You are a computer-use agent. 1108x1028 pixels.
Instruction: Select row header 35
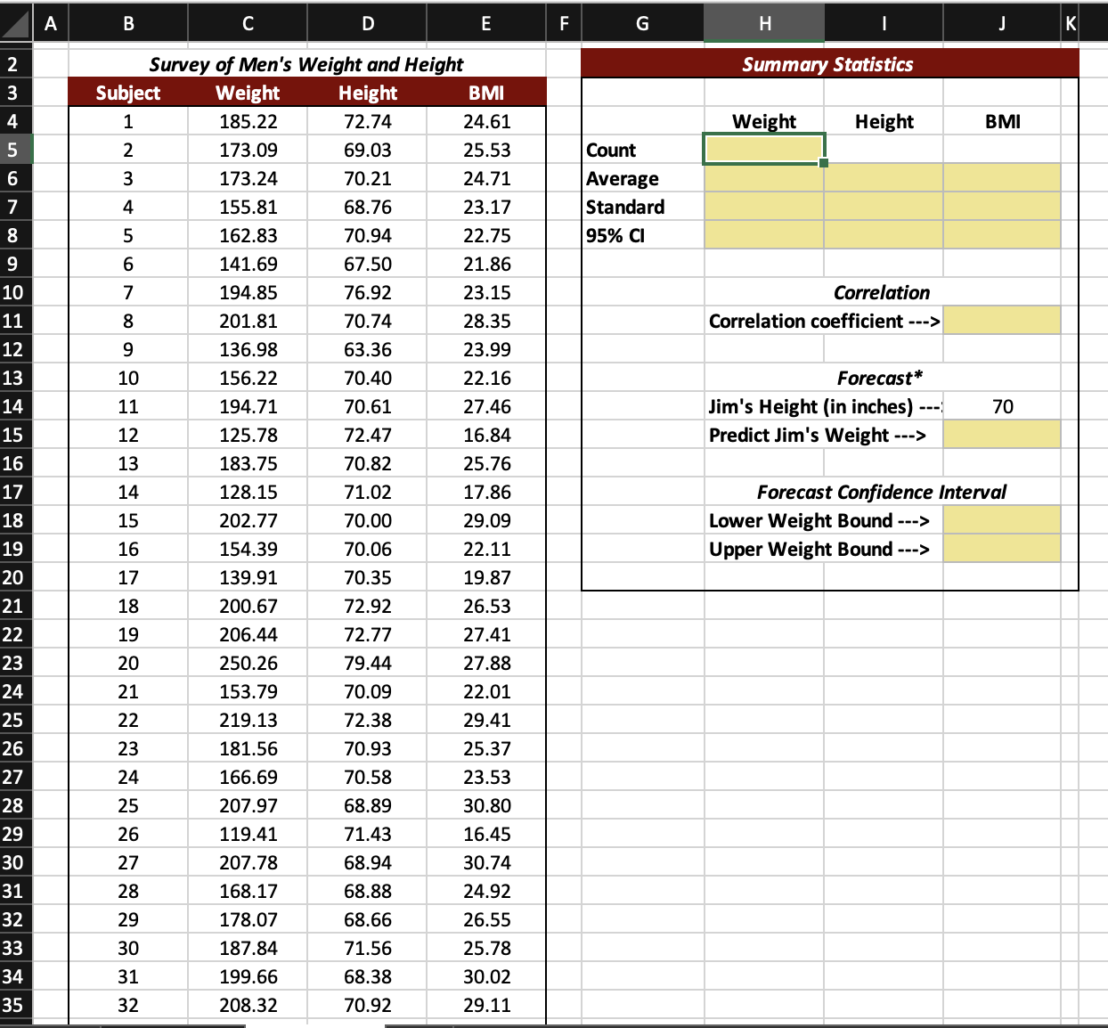(14, 1005)
